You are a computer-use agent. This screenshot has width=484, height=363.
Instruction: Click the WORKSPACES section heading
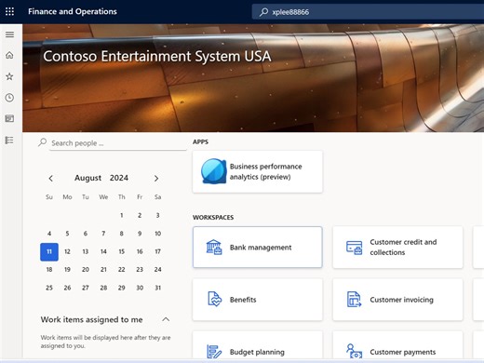pos(213,218)
